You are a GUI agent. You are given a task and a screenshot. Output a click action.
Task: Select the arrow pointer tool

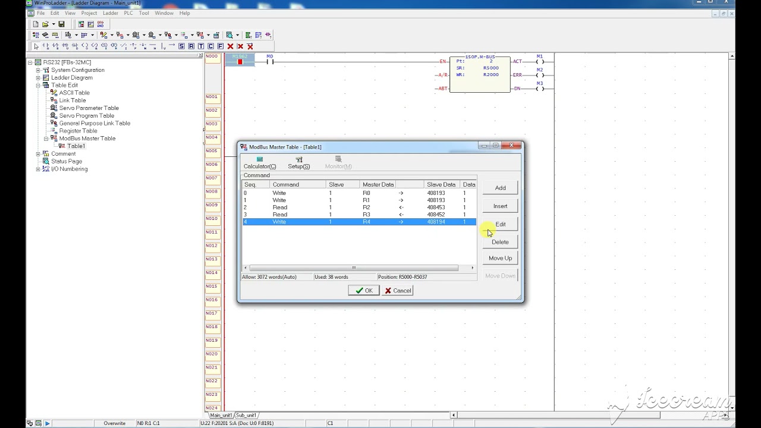(36, 46)
